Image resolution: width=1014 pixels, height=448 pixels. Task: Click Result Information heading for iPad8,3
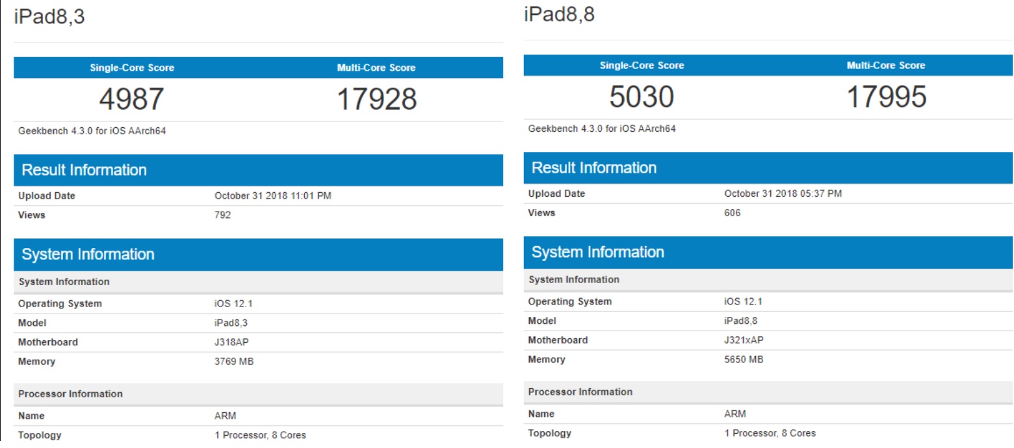(x=84, y=170)
